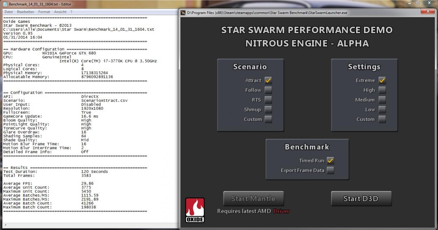Select the Shmup scenario checkbox
This screenshot has height=230, width=438.
coord(268,110)
